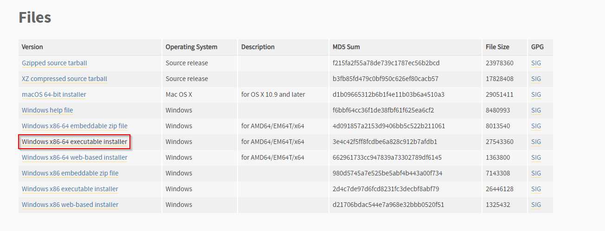Download Windows x86-64 embeddable zip file
605x231 pixels.
click(75, 126)
